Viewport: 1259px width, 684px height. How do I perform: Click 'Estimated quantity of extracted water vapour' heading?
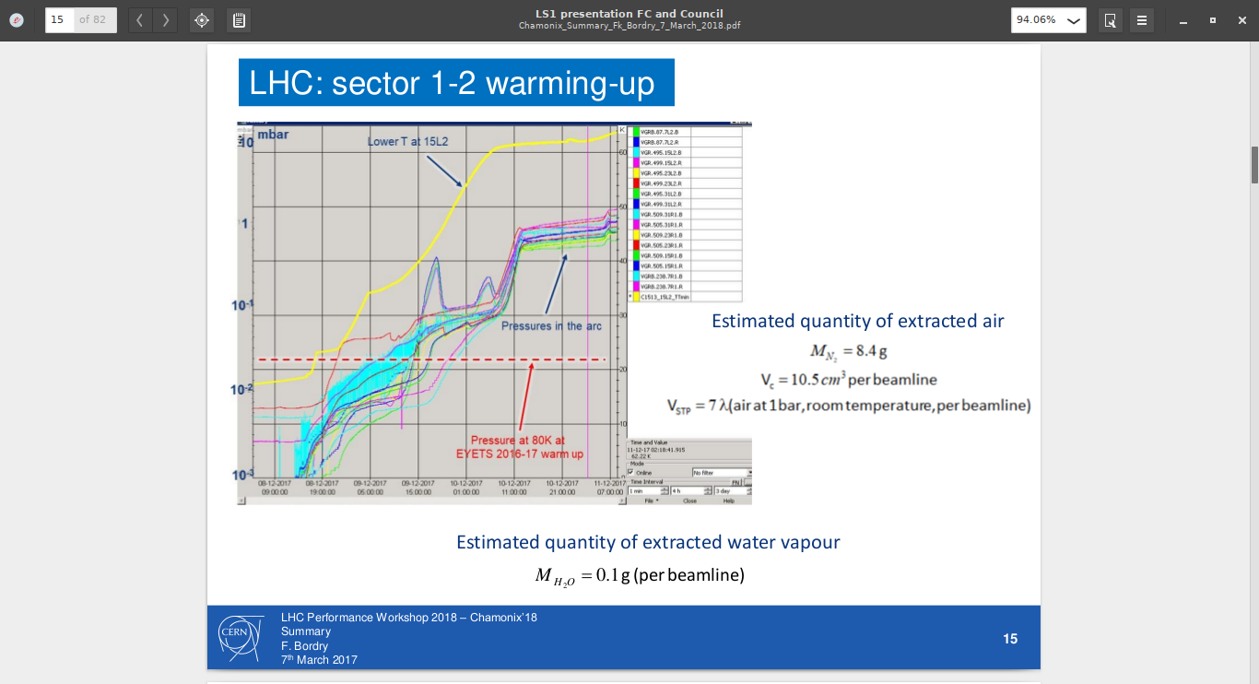648,542
